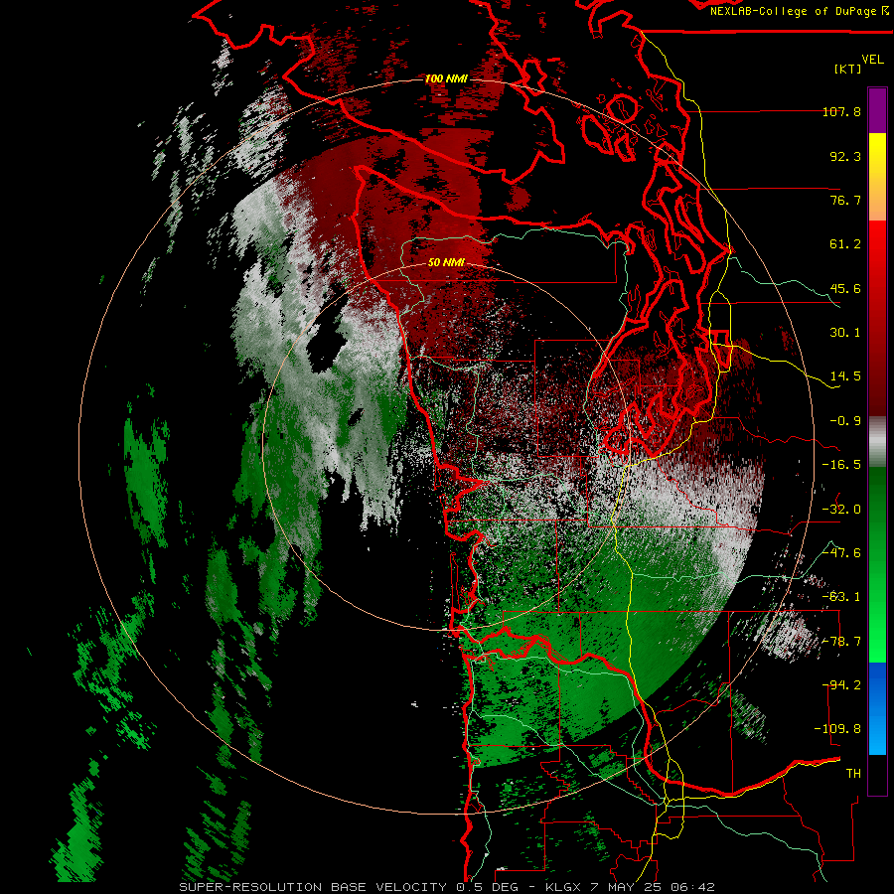Image resolution: width=894 pixels, height=894 pixels.
Task: Click the -78.7 legend value
Action: [841, 642]
